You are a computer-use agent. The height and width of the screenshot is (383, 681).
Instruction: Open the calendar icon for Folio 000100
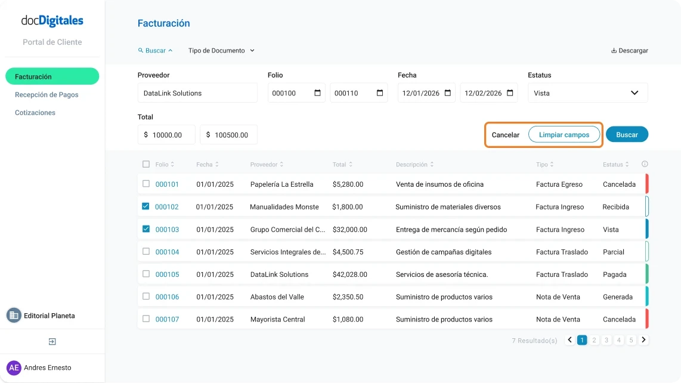(317, 92)
